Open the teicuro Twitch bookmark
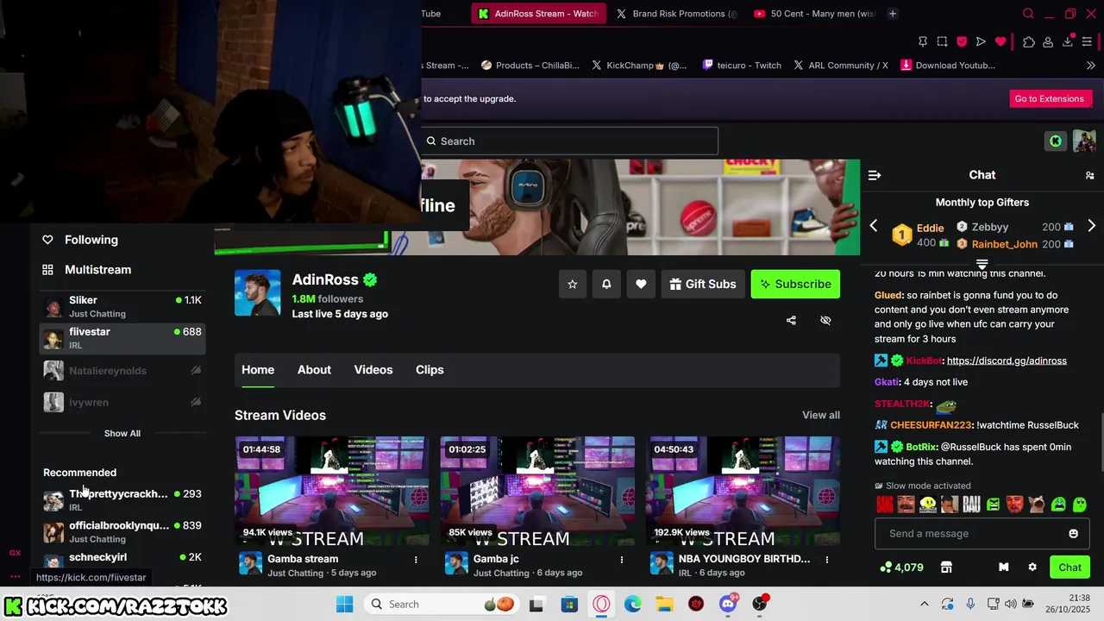 pyautogui.click(x=742, y=66)
